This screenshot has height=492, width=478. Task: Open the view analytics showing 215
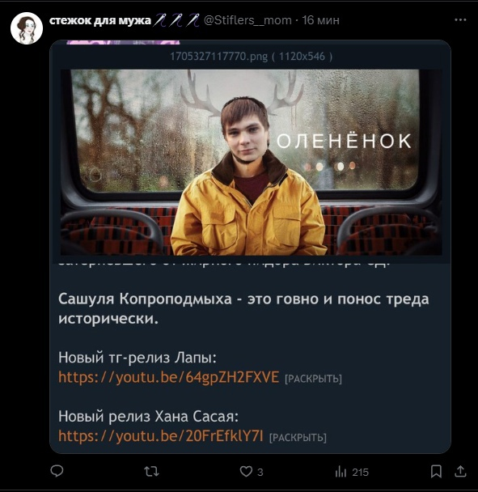point(352,472)
